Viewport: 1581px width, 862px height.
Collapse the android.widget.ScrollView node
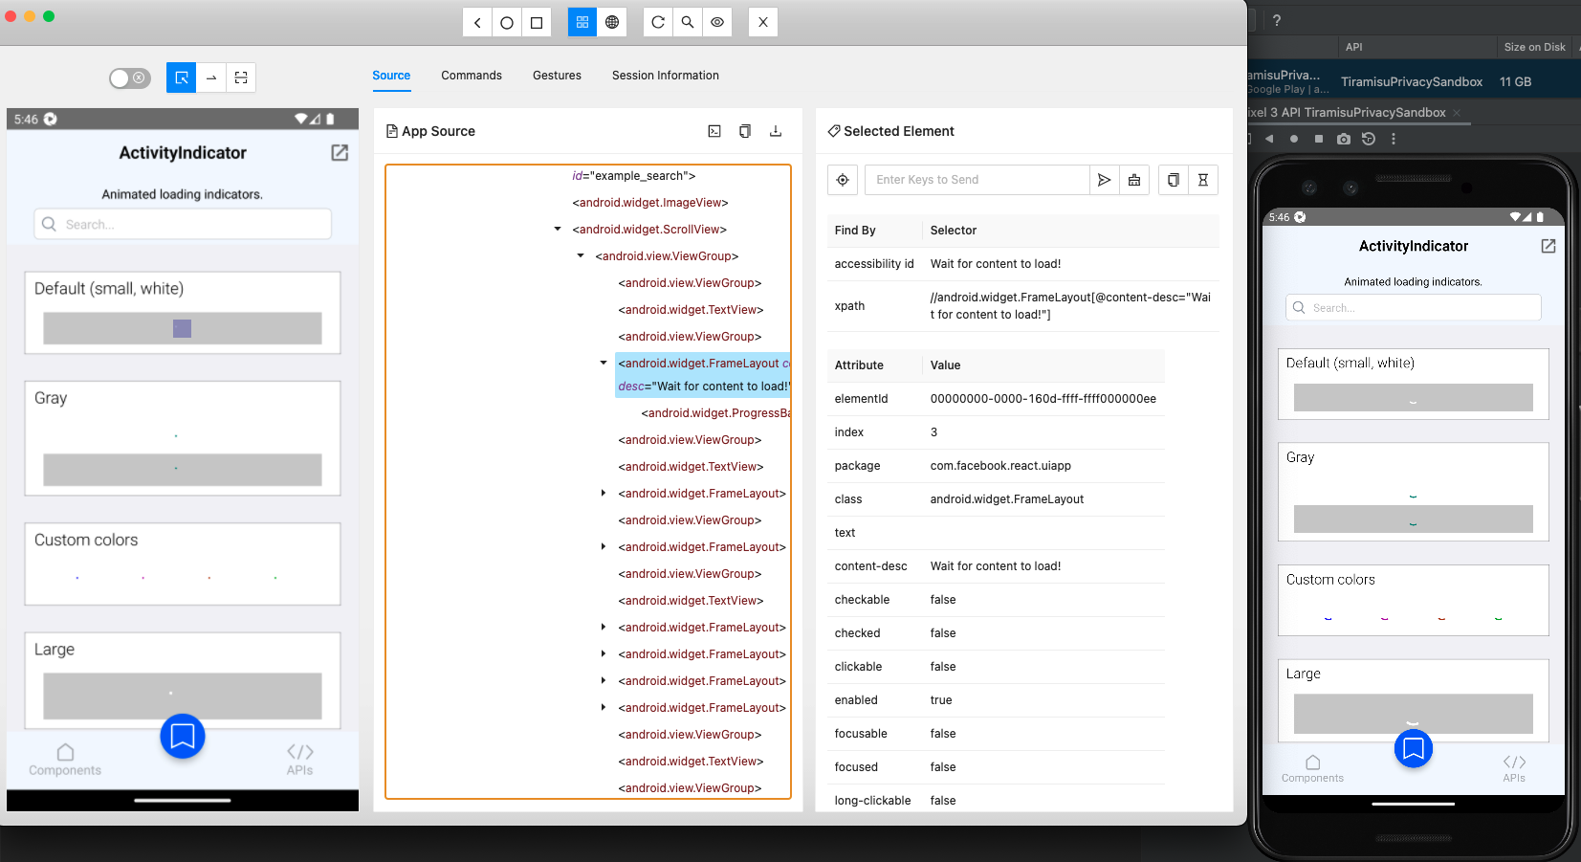tap(558, 229)
